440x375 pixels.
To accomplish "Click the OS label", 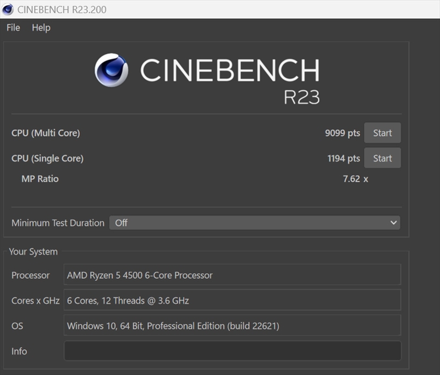I will point(17,326).
